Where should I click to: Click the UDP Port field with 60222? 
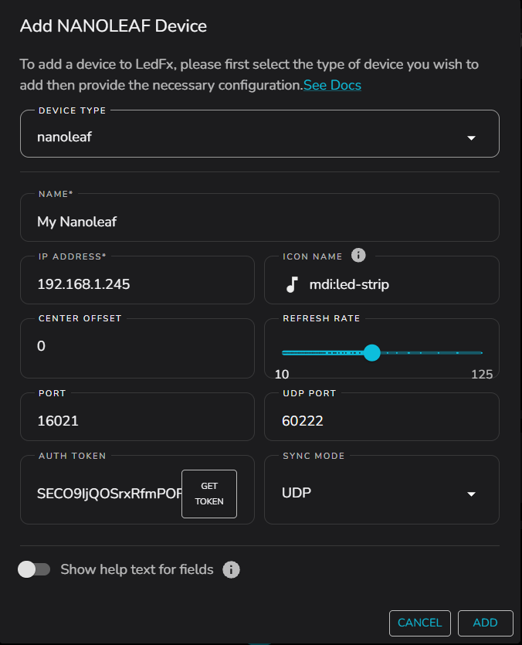381,416
